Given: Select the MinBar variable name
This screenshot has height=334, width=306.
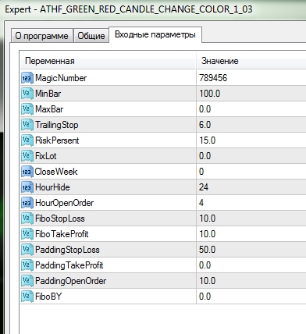Looking at the screenshot, I should click(48, 94).
